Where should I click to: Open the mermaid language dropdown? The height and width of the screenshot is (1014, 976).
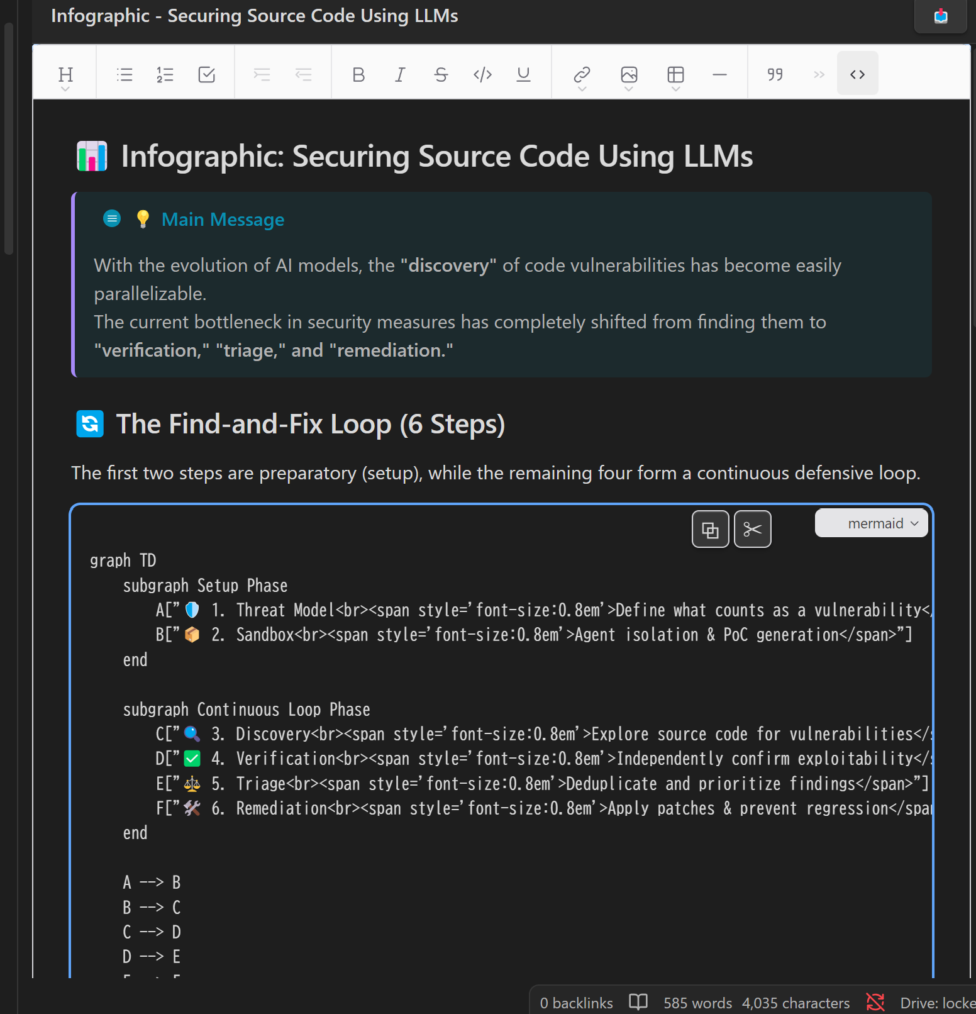click(872, 523)
